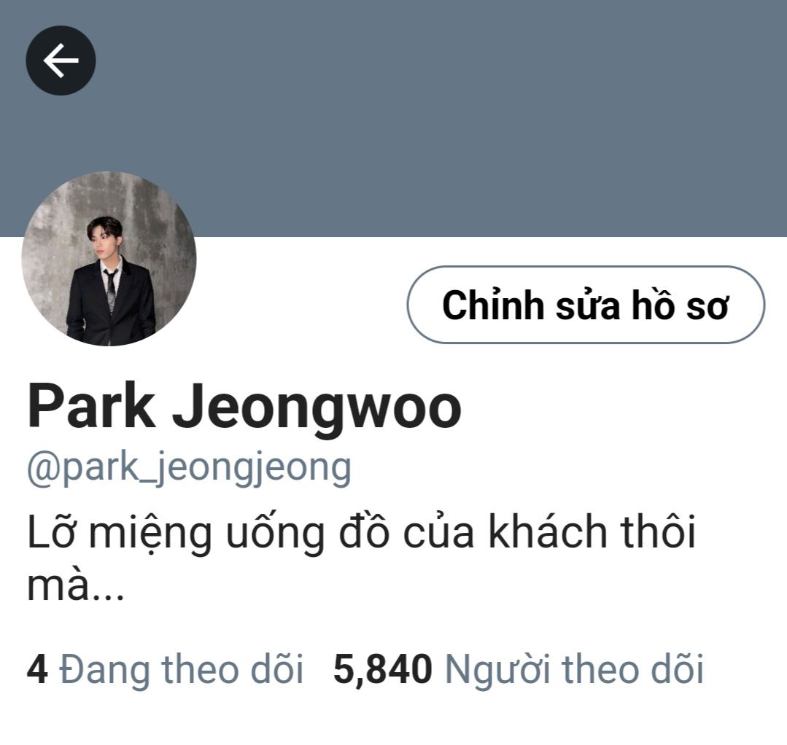Click the trailing "mà..." line of the bio
Image resolution: width=787 pixels, height=745 pixels.
coord(75,586)
